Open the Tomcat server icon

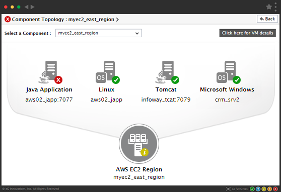click(167, 72)
